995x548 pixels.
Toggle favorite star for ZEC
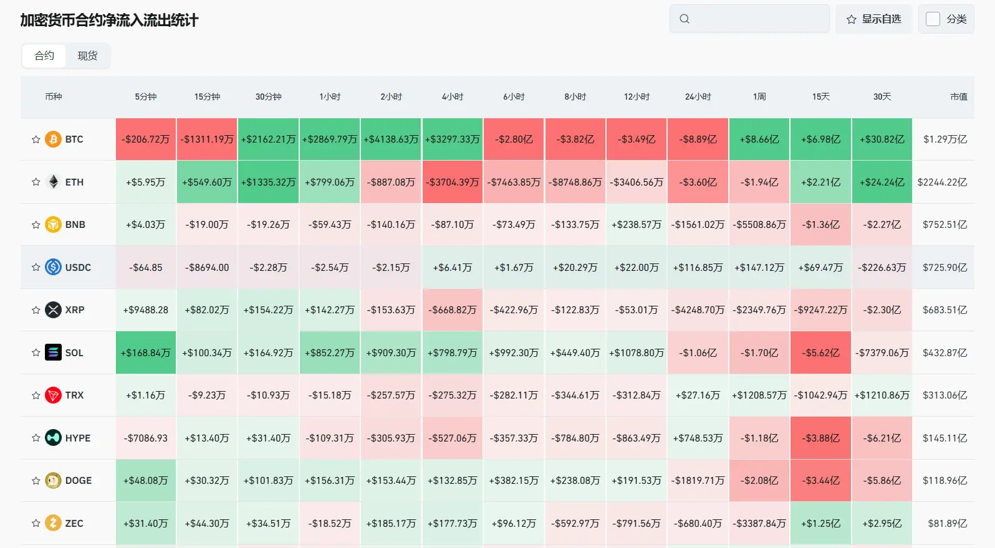coord(36,523)
